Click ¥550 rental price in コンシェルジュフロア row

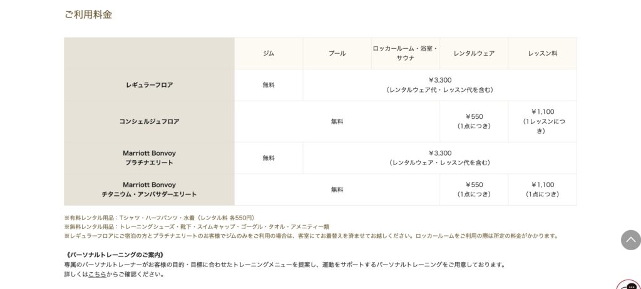(x=474, y=116)
